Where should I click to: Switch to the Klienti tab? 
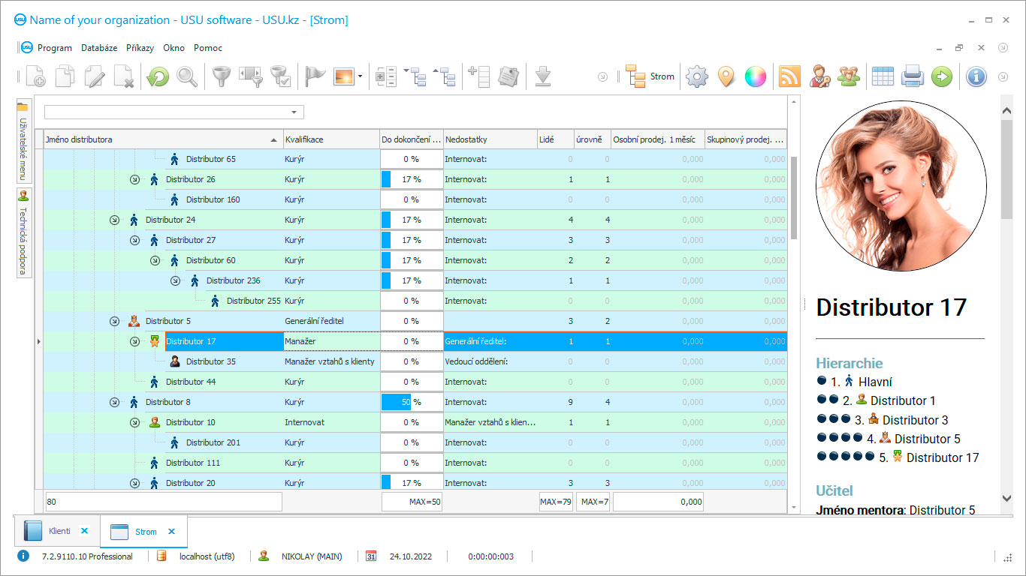click(59, 532)
